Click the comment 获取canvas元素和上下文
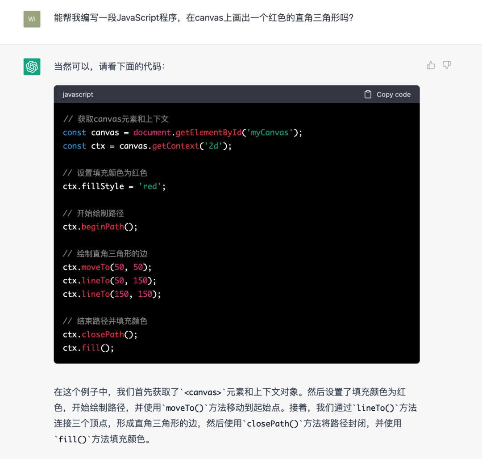 point(116,119)
